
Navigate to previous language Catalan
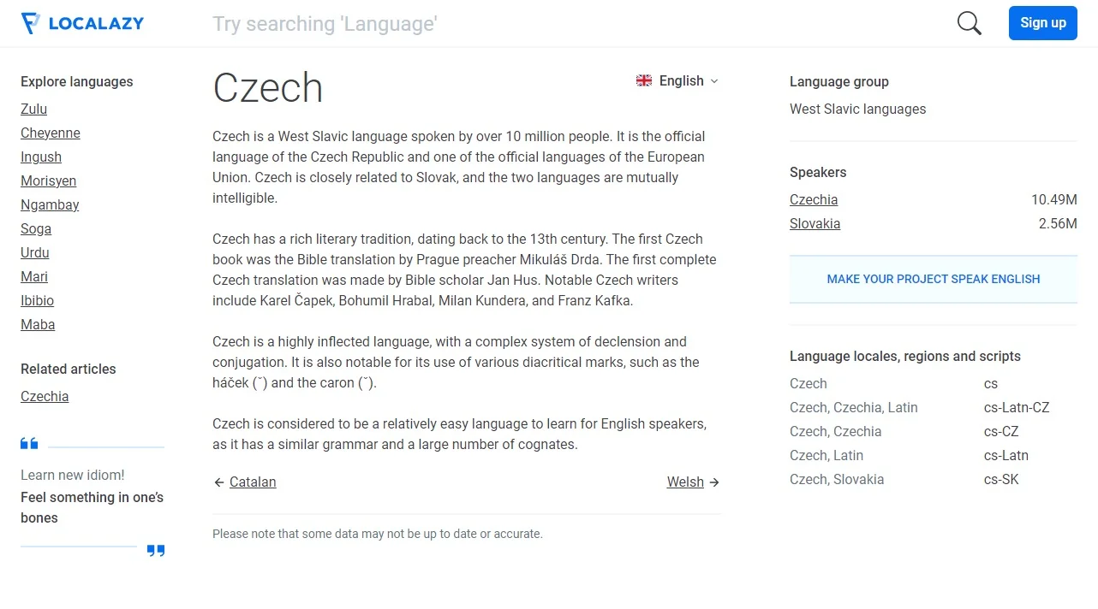(x=253, y=482)
